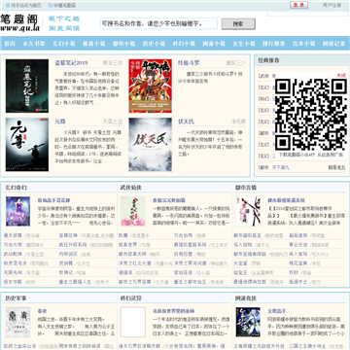Open 完本小说 in the navigation bar
Viewport: 350px width, 350px height.
303,44
